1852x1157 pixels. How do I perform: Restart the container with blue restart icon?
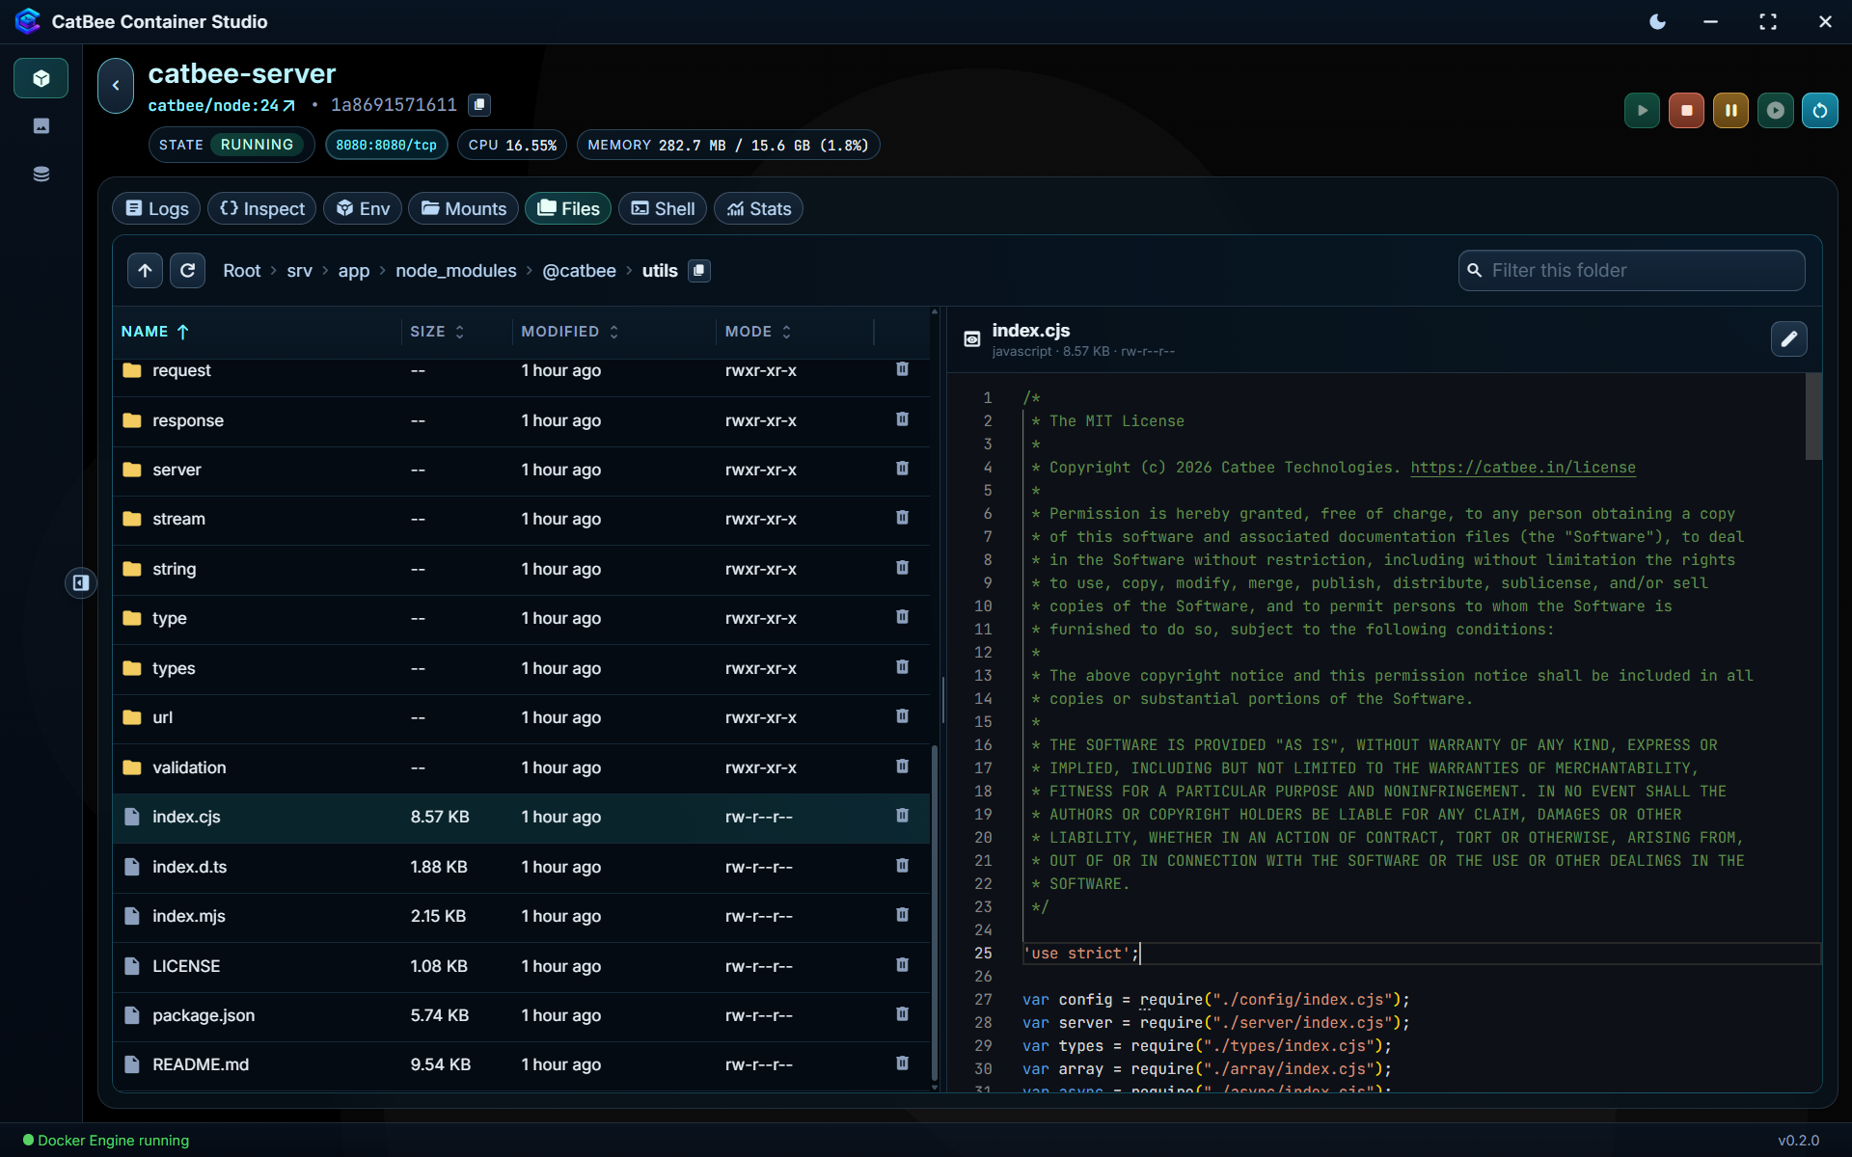point(1819,111)
